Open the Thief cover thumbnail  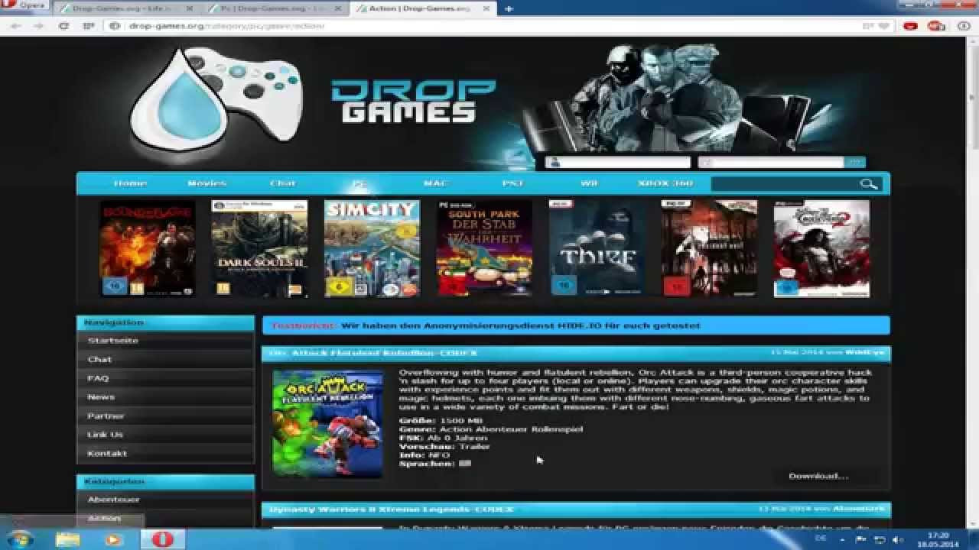(597, 248)
